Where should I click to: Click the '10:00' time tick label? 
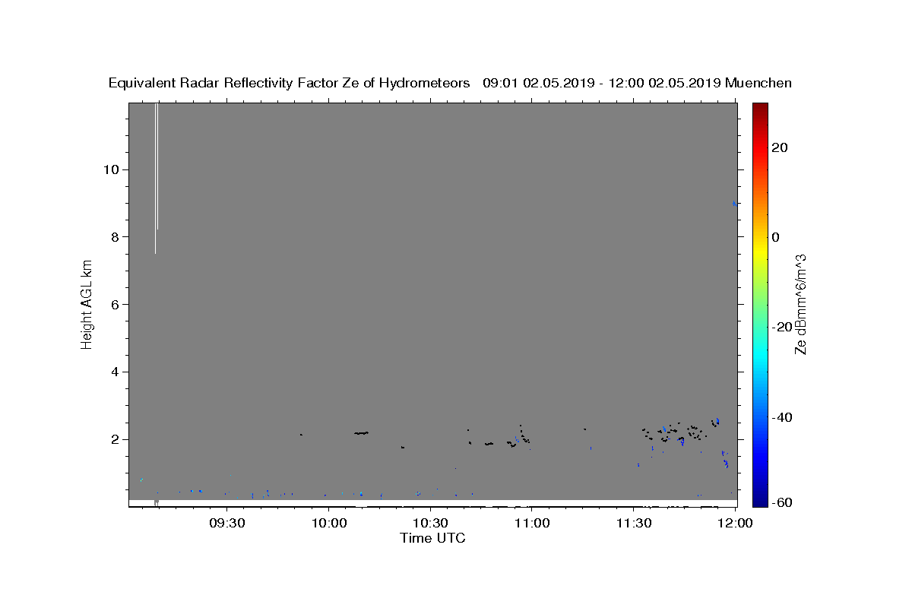[x=330, y=524]
